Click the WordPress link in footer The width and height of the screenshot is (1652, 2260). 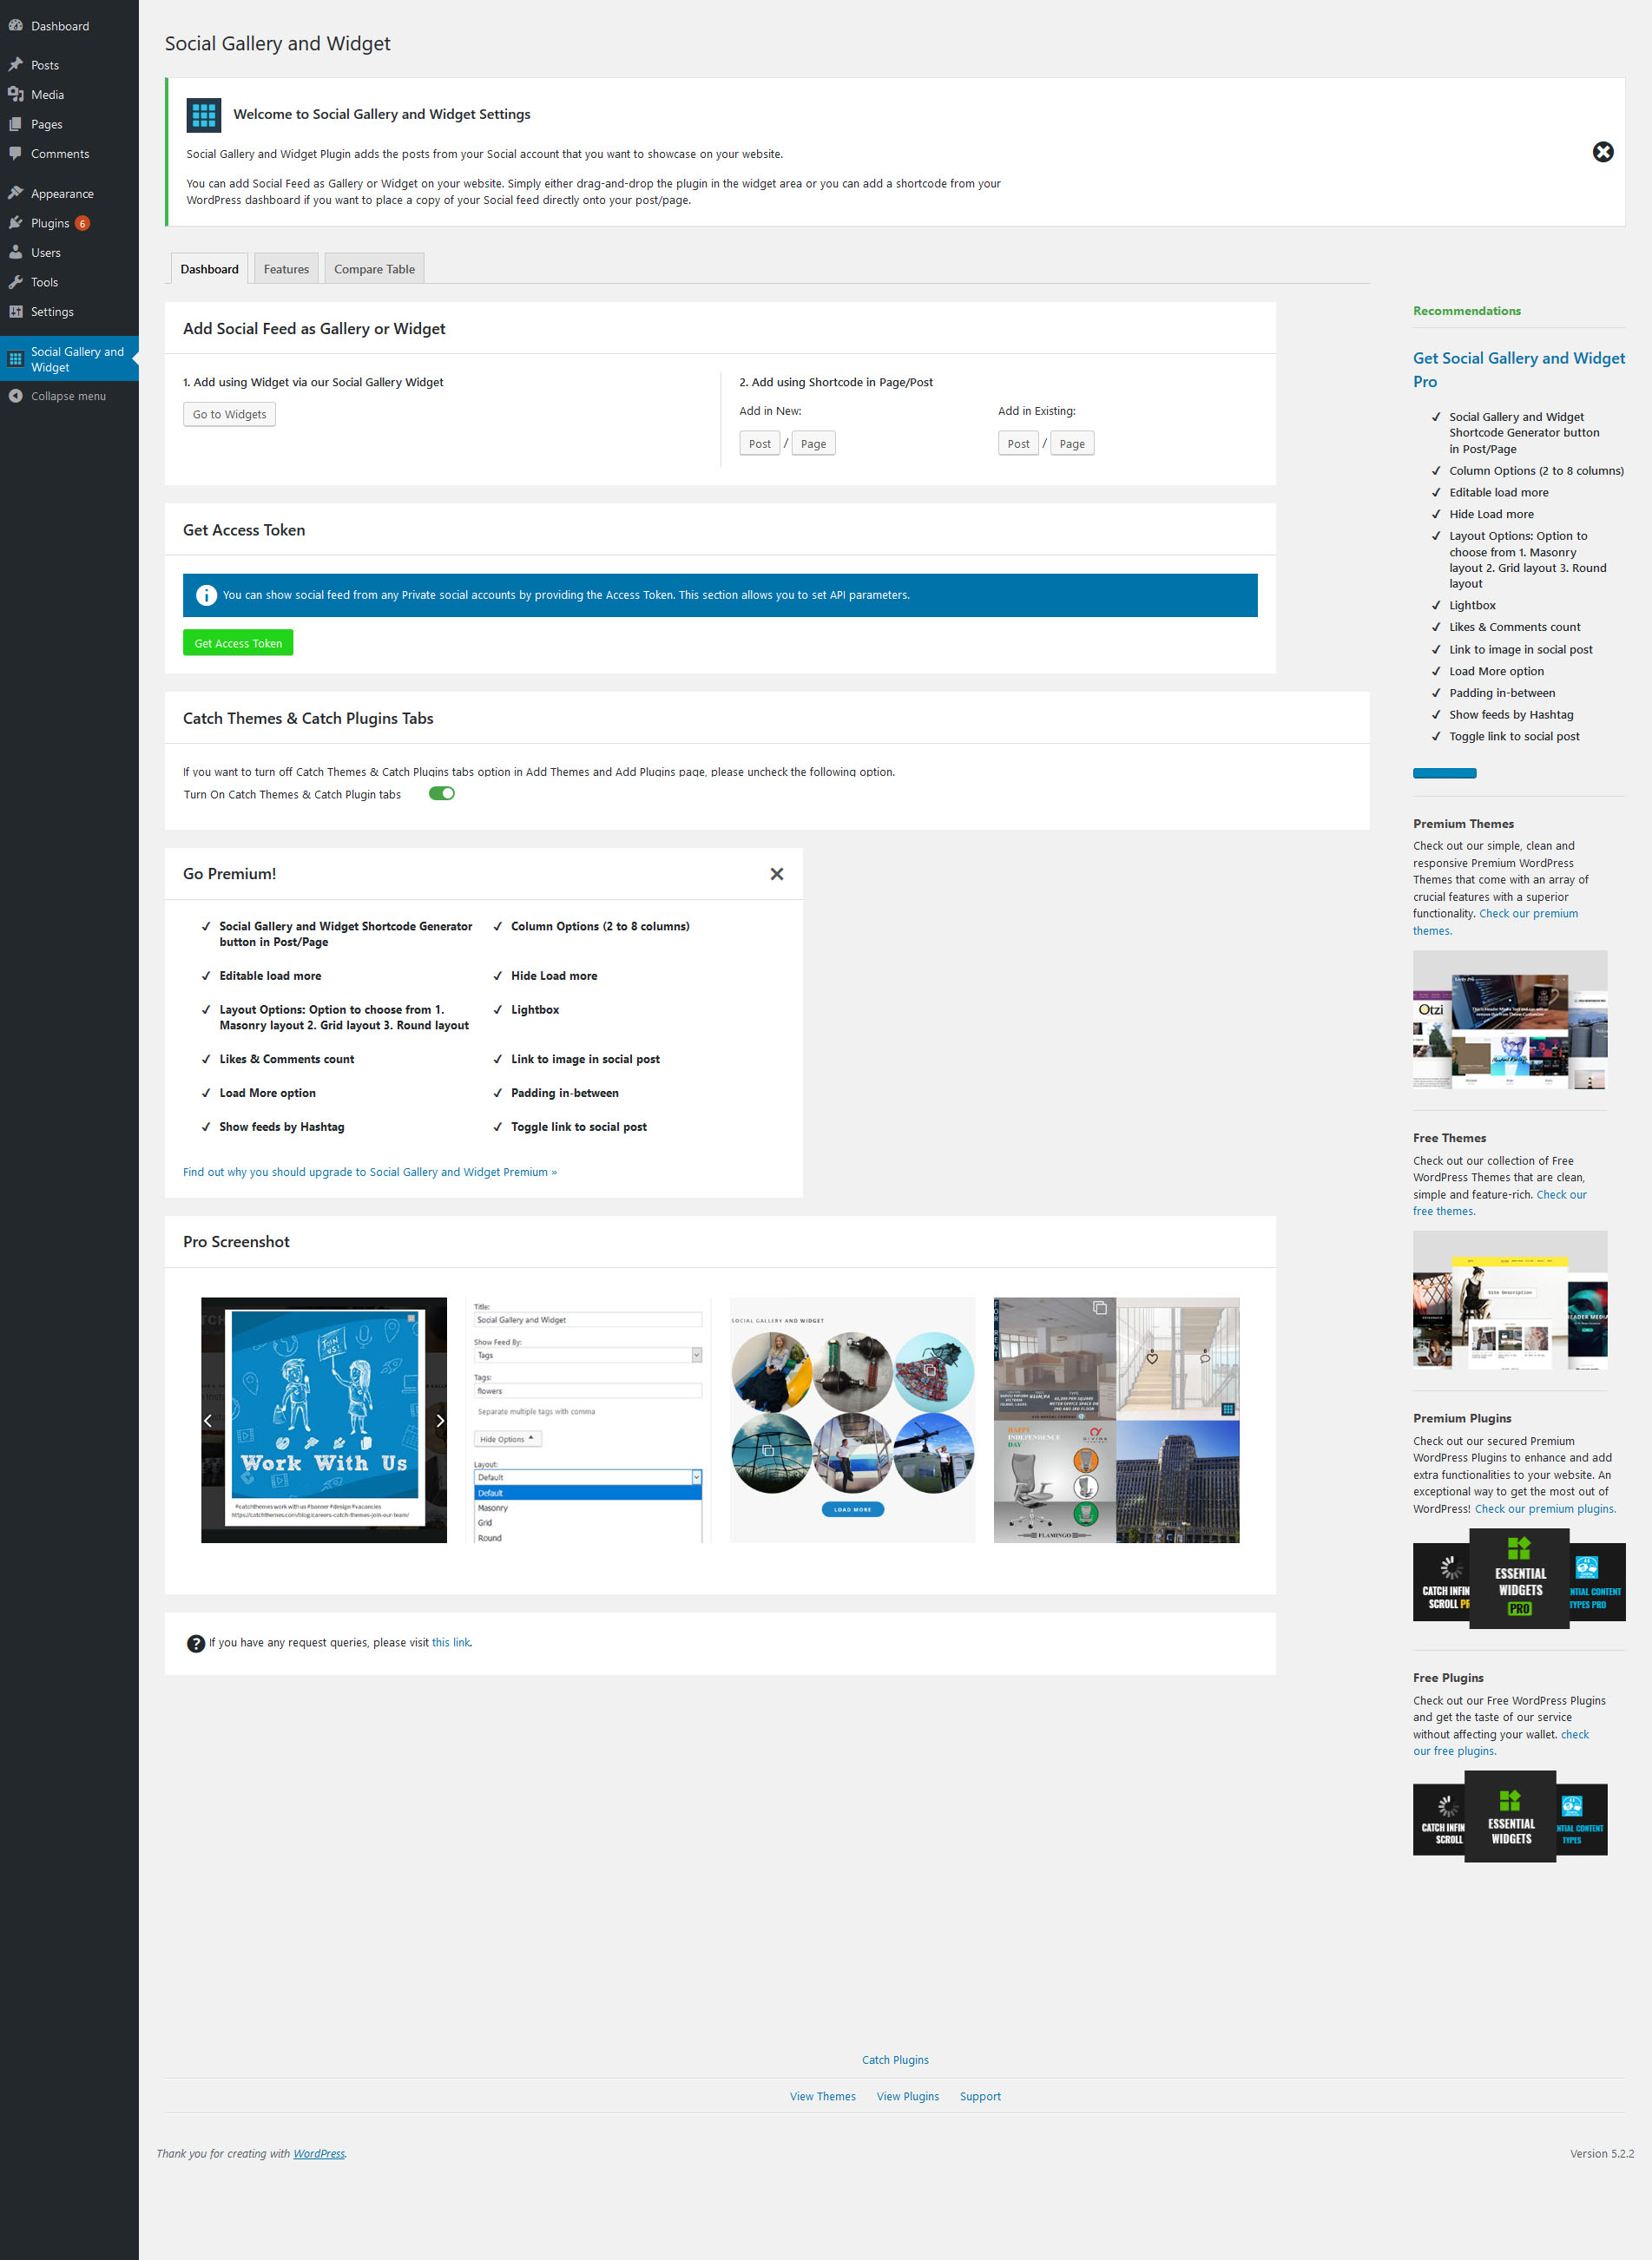pos(319,2154)
